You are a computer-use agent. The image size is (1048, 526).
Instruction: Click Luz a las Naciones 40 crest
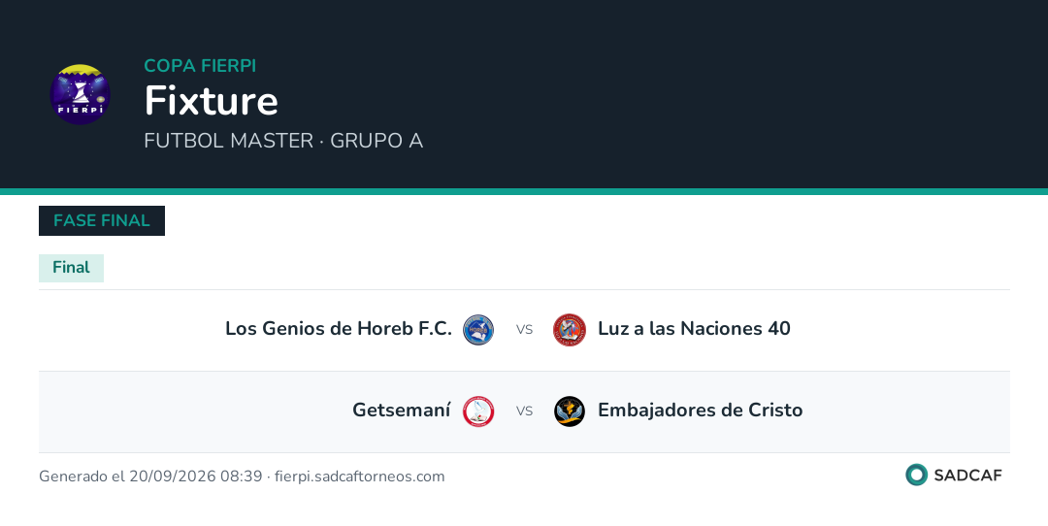pyautogui.click(x=570, y=330)
